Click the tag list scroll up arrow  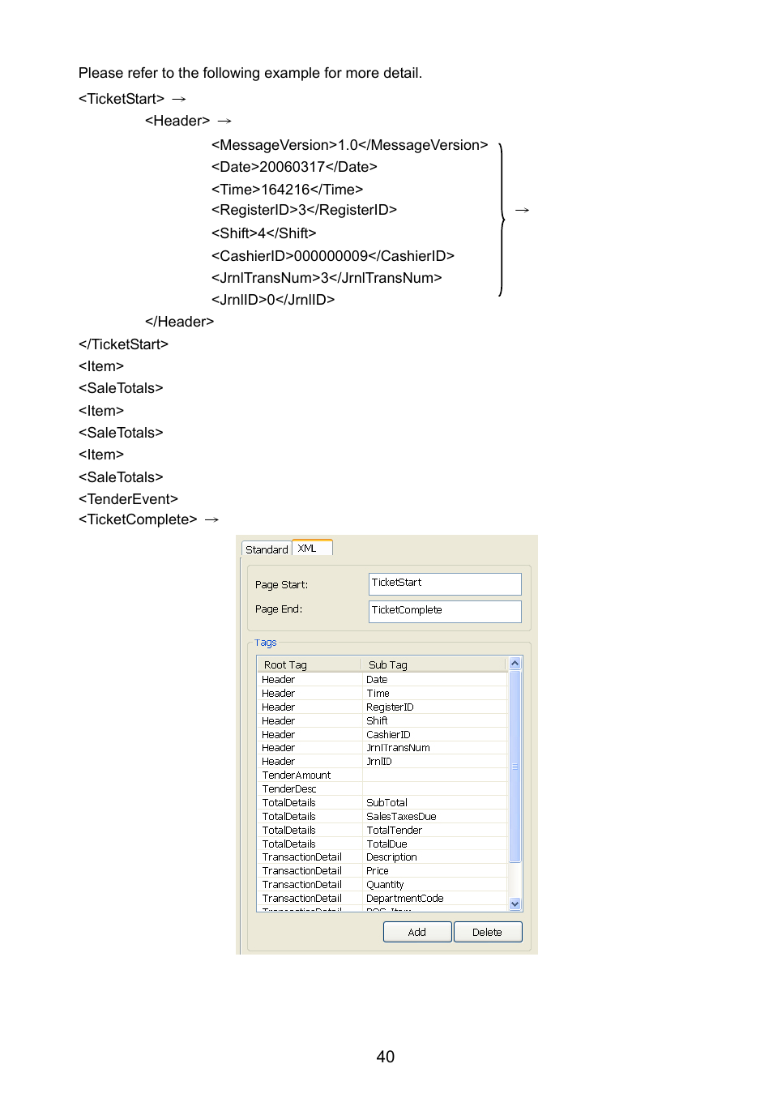pos(515,664)
